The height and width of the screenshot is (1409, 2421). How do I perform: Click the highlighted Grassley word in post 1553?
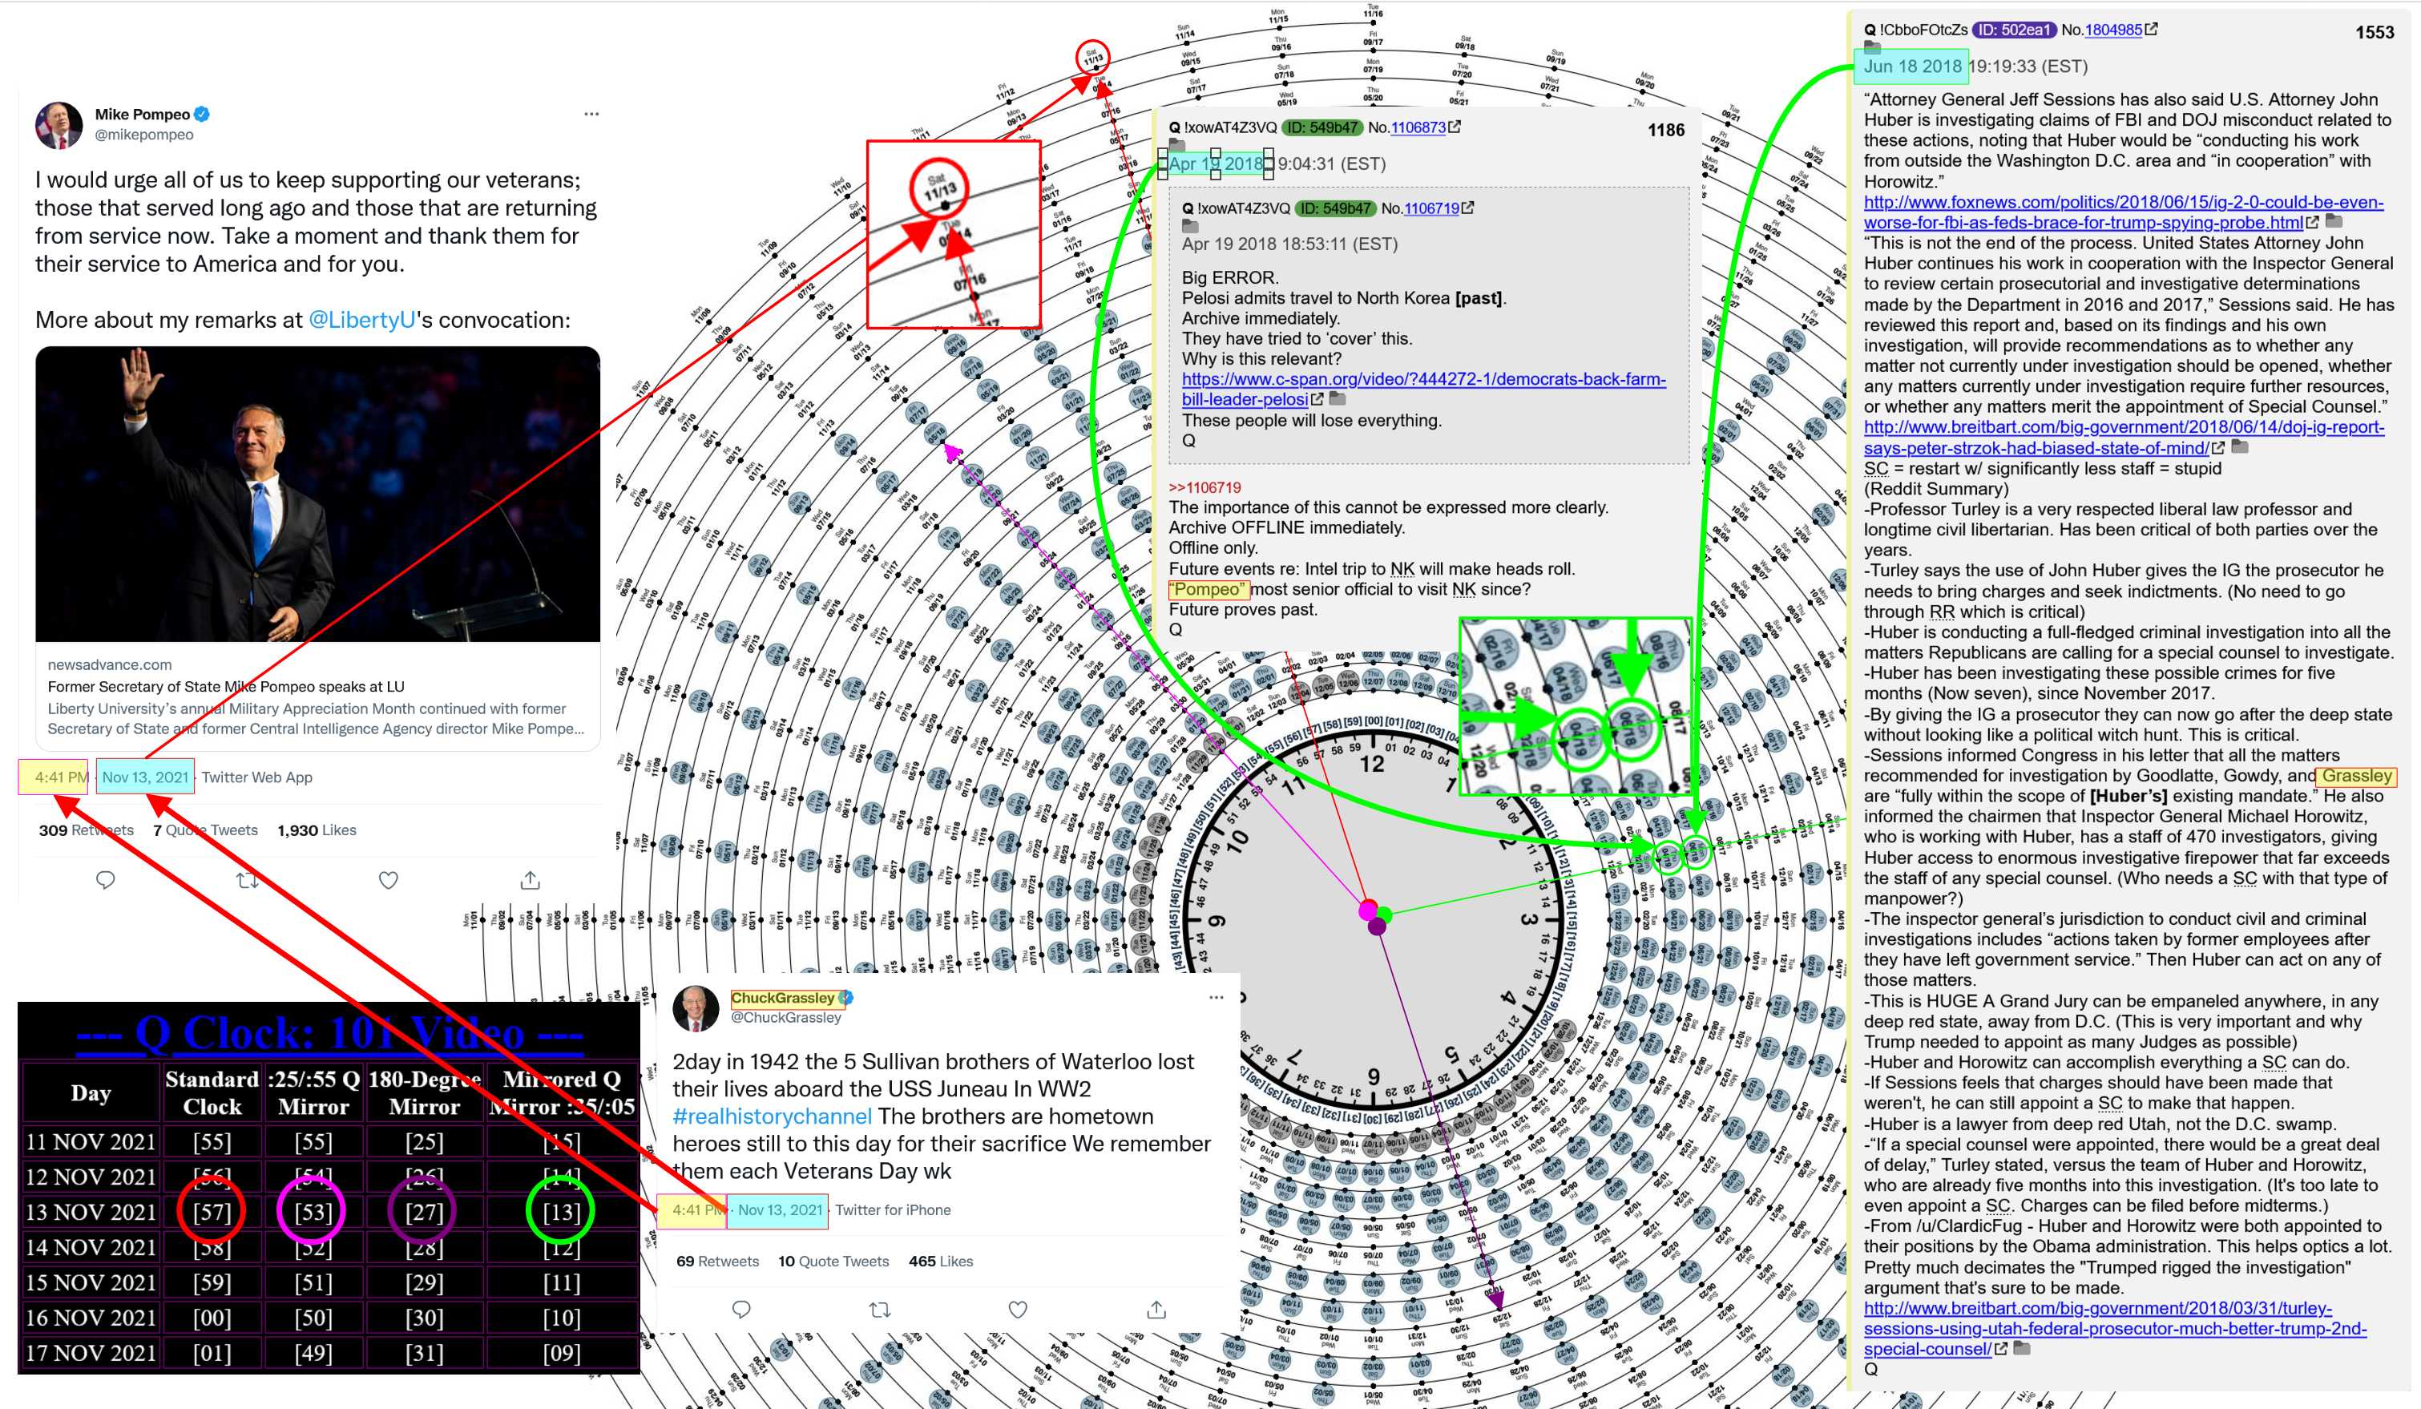[2357, 776]
